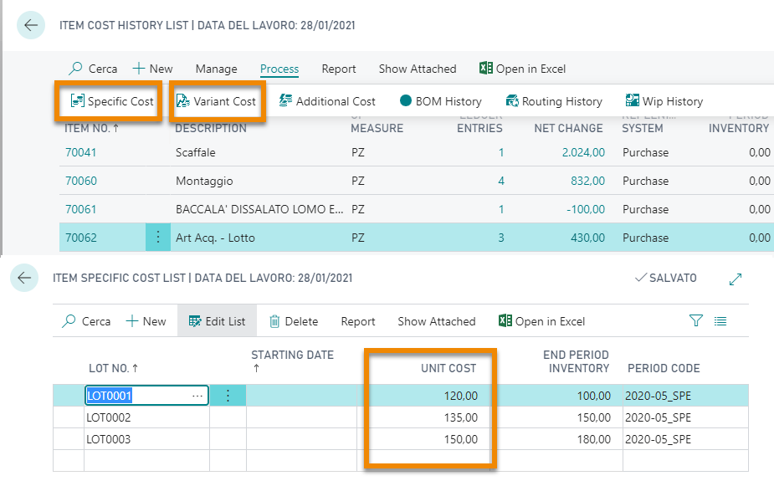Click Period Code column header
Viewport: 774px width, 481px height.
[x=664, y=368]
